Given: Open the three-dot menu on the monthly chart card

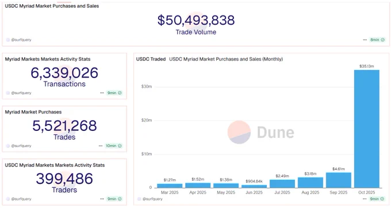Looking at the screenshot, I should (x=365, y=199).
